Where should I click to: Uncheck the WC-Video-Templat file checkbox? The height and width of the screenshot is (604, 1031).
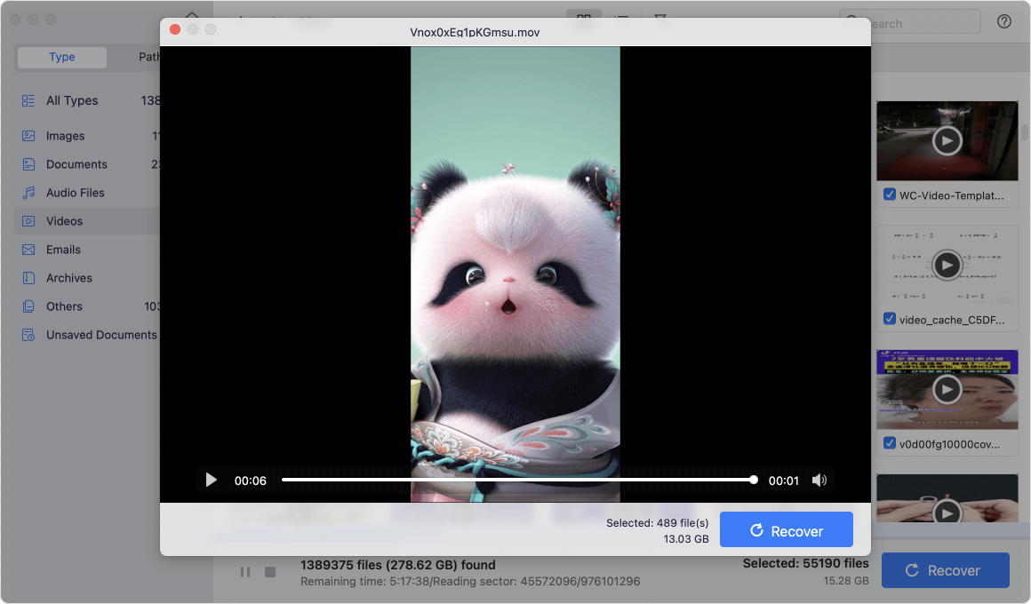click(890, 195)
